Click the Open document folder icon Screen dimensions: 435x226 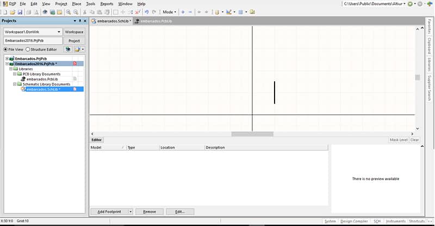coord(11,11)
